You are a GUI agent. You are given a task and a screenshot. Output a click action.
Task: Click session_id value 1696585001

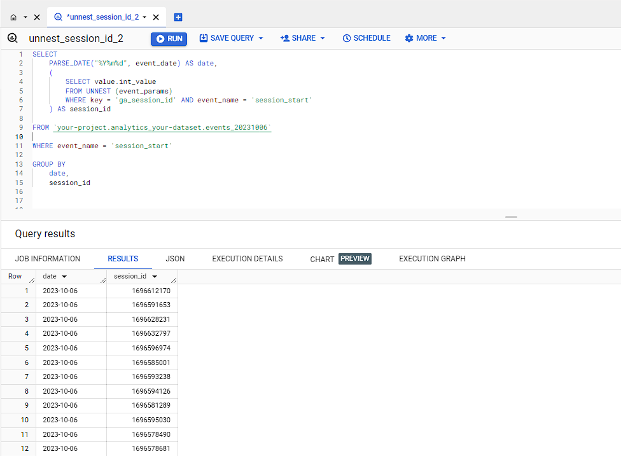(x=151, y=363)
